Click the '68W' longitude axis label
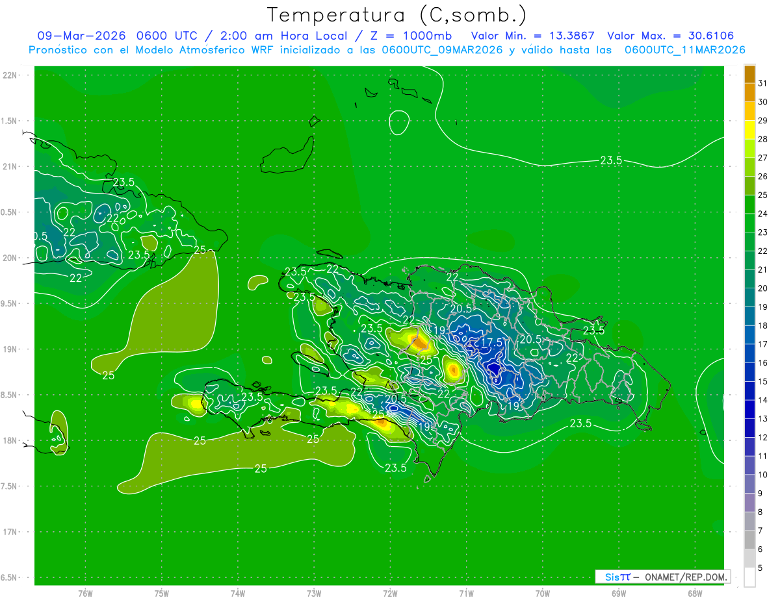This screenshot has height=602, width=780. pyautogui.click(x=695, y=594)
